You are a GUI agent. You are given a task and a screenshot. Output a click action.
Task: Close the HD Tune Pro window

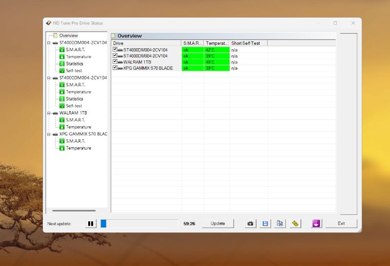click(x=353, y=23)
